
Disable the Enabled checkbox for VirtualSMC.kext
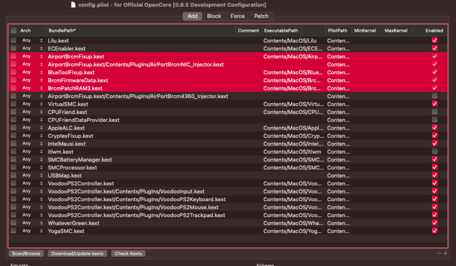(435, 104)
